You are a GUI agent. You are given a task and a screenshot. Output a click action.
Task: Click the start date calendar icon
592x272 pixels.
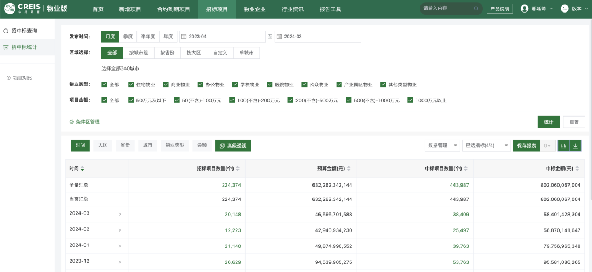point(184,37)
